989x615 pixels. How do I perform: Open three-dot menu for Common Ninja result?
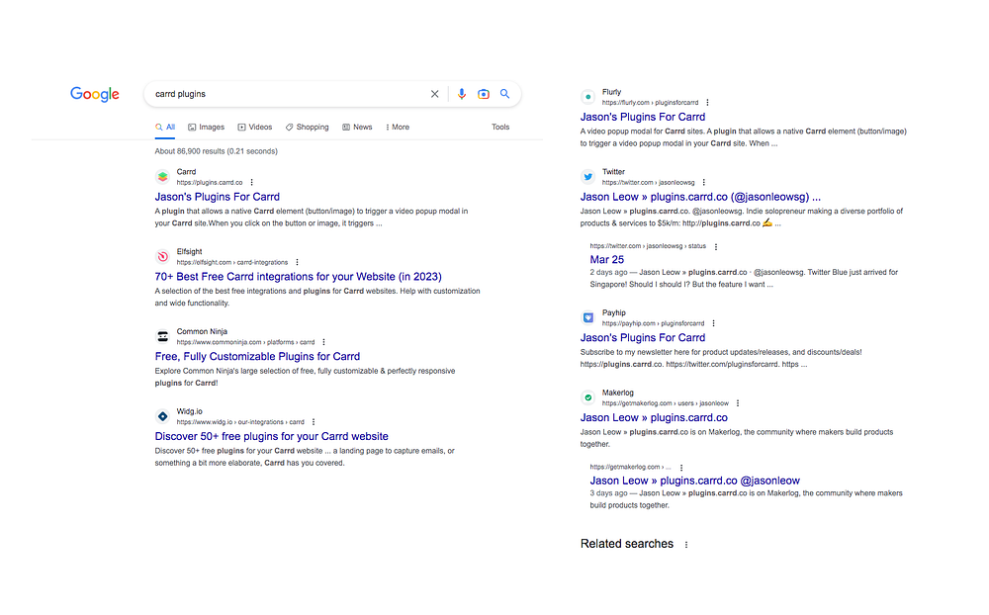click(x=323, y=342)
